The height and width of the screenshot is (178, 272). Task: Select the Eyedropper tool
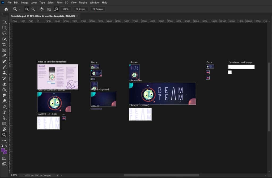(4, 56)
